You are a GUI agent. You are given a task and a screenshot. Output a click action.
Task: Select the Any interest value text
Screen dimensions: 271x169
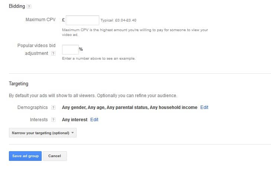click(x=75, y=120)
